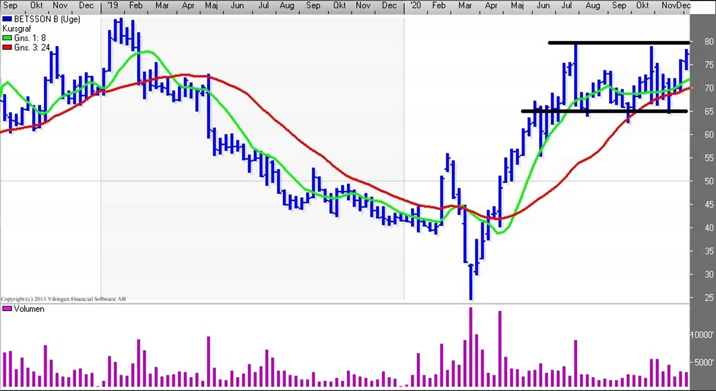This screenshot has width=716, height=391.
Task: Click the green Gns. 1: 8 legend swatch
Action: 7,38
